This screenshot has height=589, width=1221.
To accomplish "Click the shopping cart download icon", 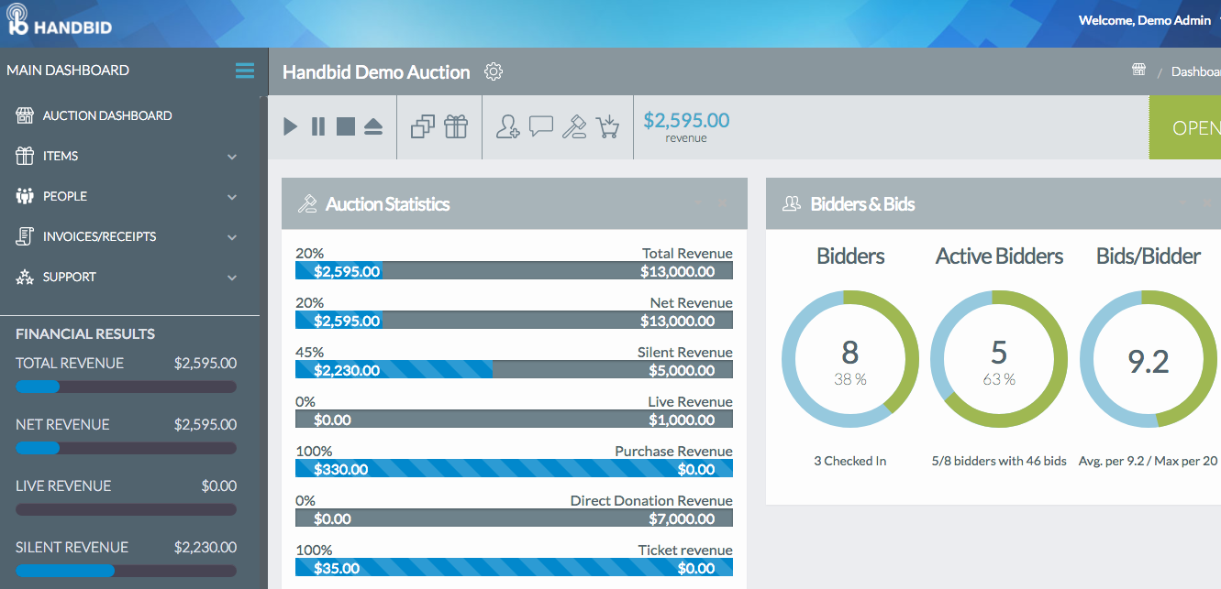I will (607, 126).
